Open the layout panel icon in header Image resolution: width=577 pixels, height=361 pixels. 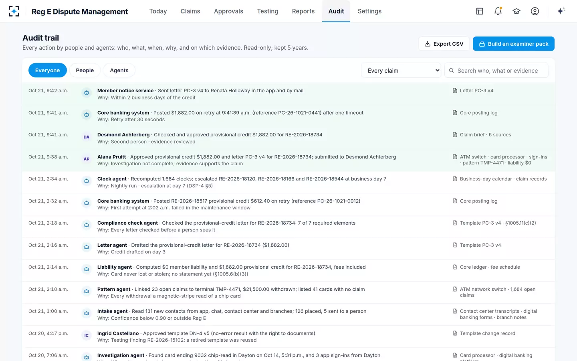click(480, 11)
